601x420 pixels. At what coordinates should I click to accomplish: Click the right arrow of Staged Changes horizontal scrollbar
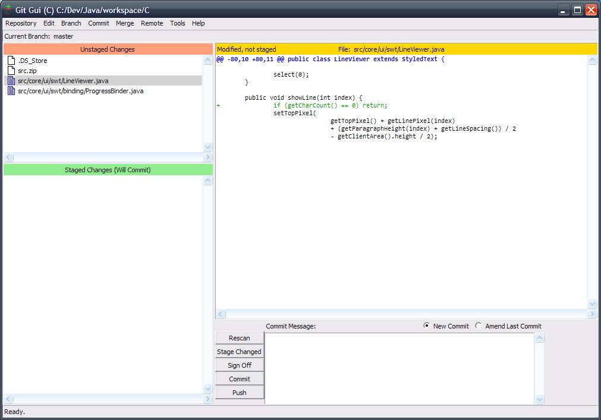pyautogui.click(x=207, y=399)
